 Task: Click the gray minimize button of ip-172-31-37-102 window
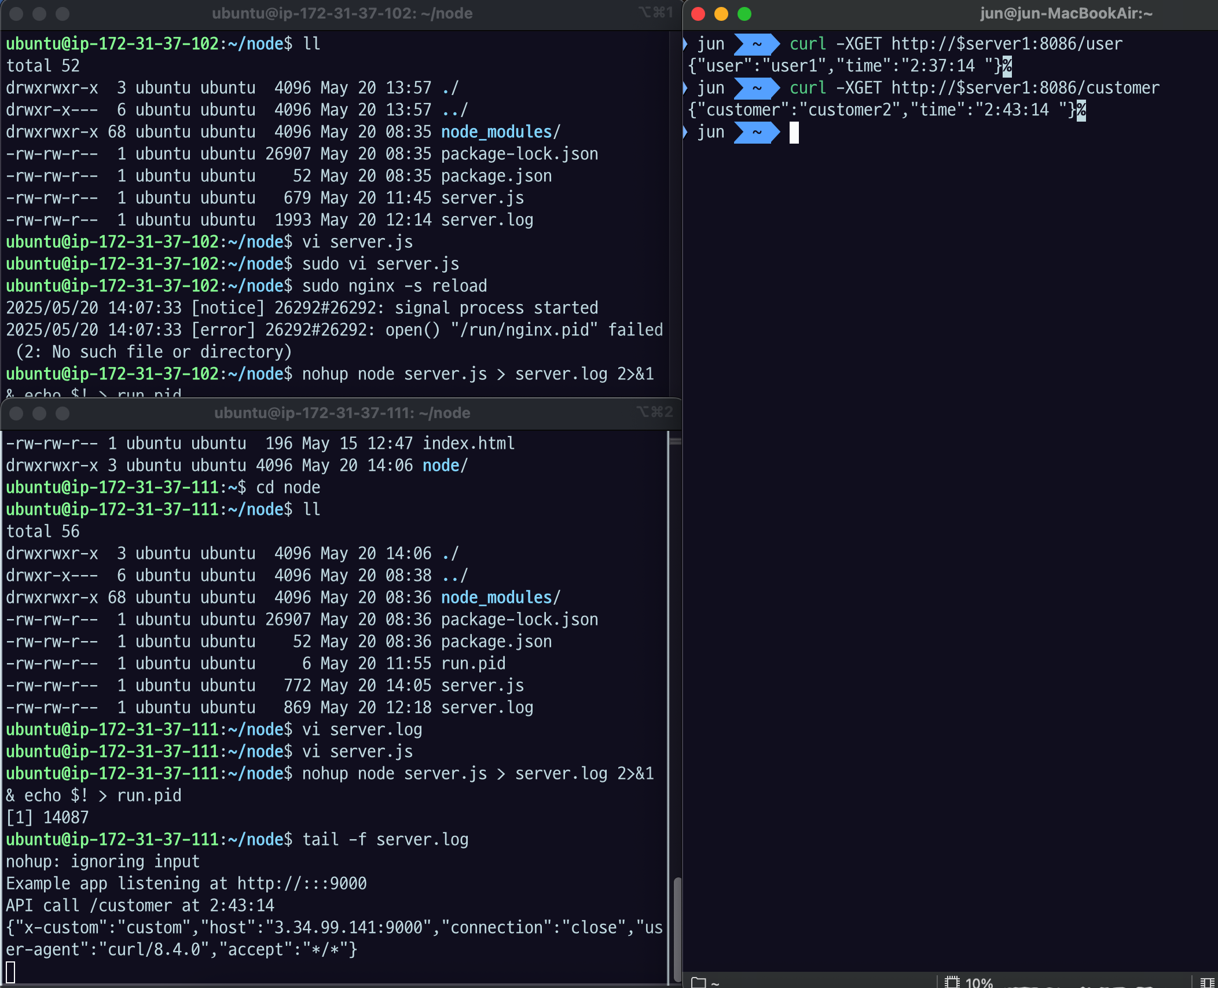pos(39,14)
